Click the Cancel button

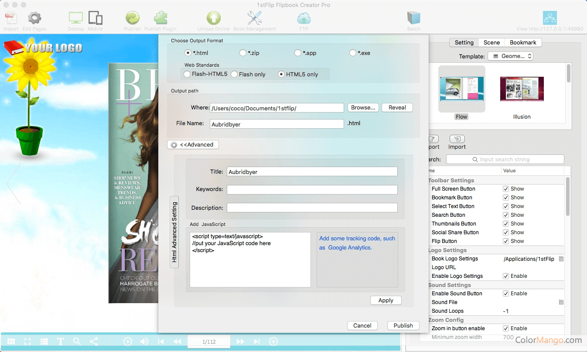[362, 325]
